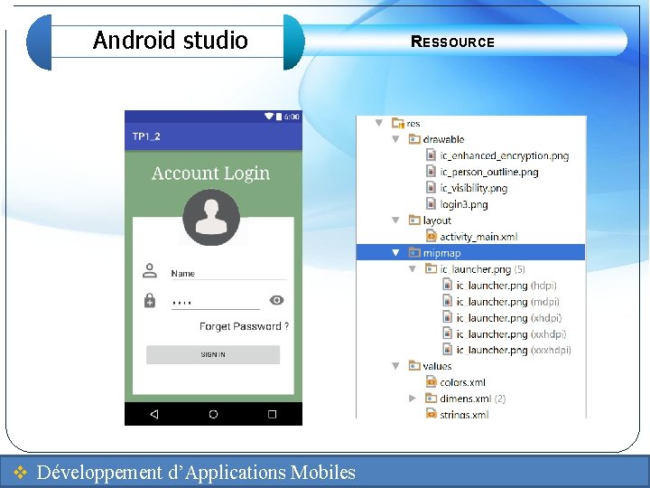Collapse the values folder arrow

coord(396,366)
